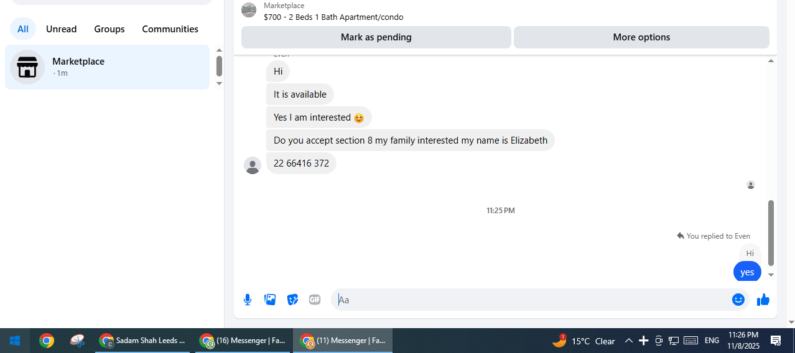
Task: Switch to the Groups tab
Action: [x=109, y=29]
